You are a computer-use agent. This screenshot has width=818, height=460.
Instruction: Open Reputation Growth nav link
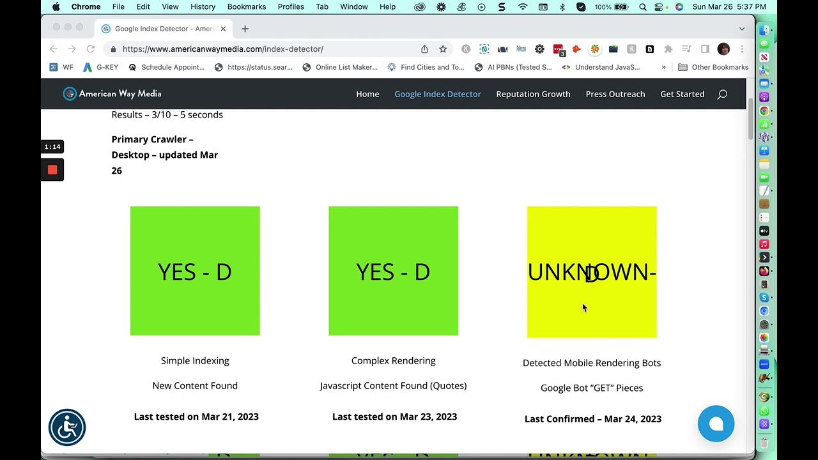pyautogui.click(x=533, y=94)
